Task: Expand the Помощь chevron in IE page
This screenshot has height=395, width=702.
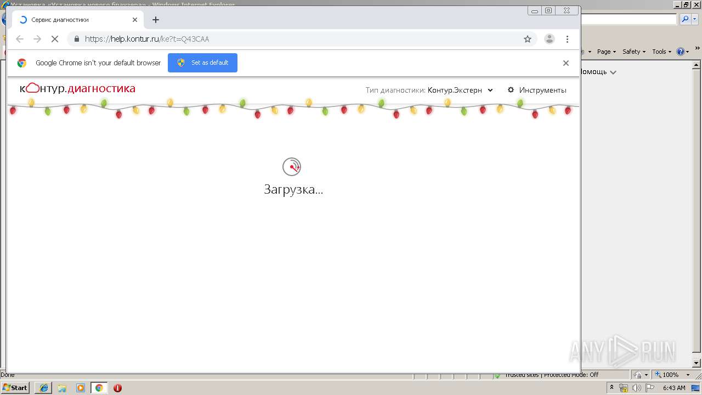Action: pyautogui.click(x=613, y=72)
